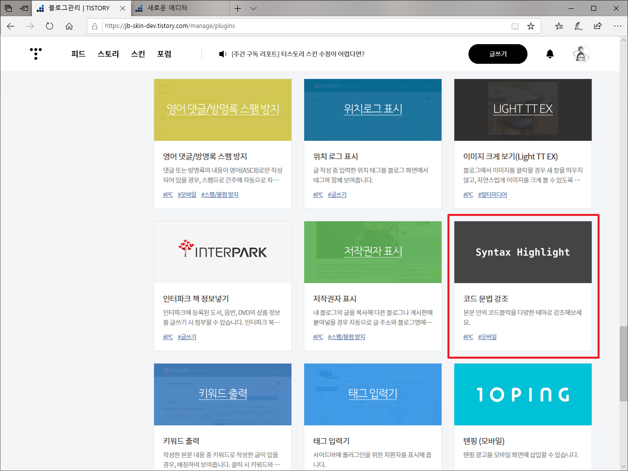The height and width of the screenshot is (471, 628).
Task: Click #글쓰기 tag under 인터파크 책 정보넣기
Action: coord(187,337)
